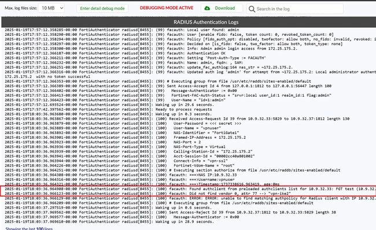Select the 'Local user found: admin' log line
Viewport: 376px width, 230px height.
(122, 30)
